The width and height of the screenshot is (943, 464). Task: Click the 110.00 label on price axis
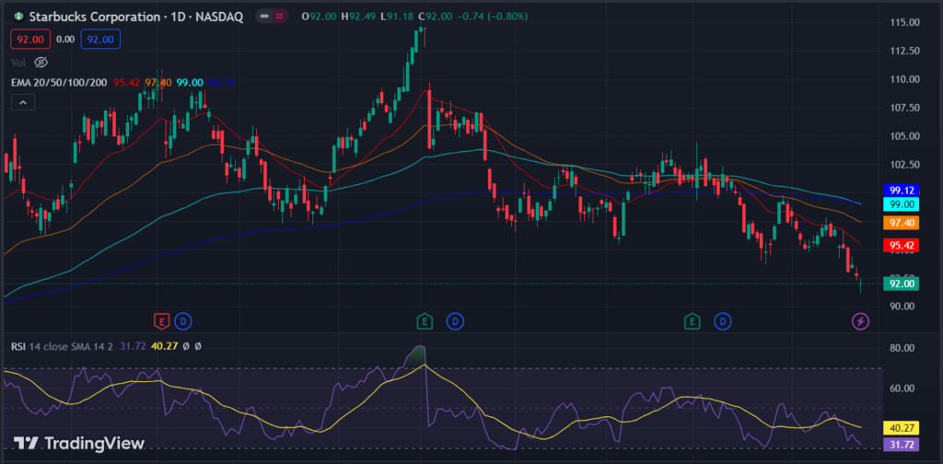[904, 79]
